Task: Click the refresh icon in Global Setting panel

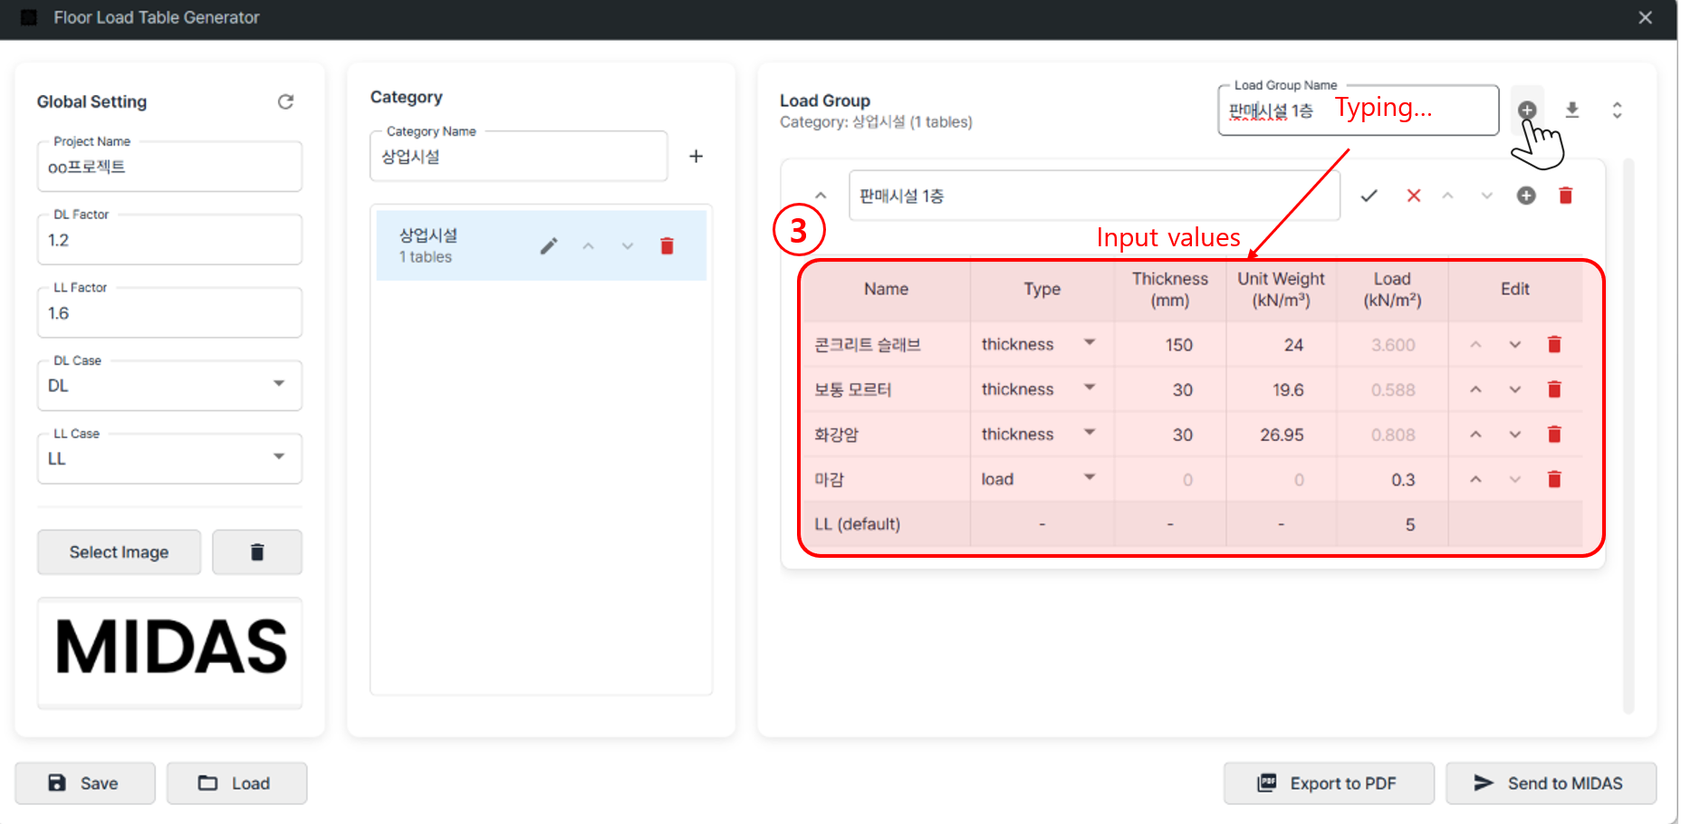Action: [286, 101]
